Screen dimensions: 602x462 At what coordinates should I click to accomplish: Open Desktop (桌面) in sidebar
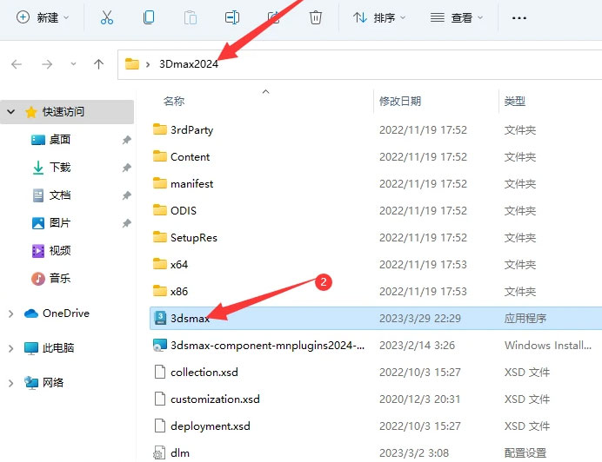click(x=60, y=140)
